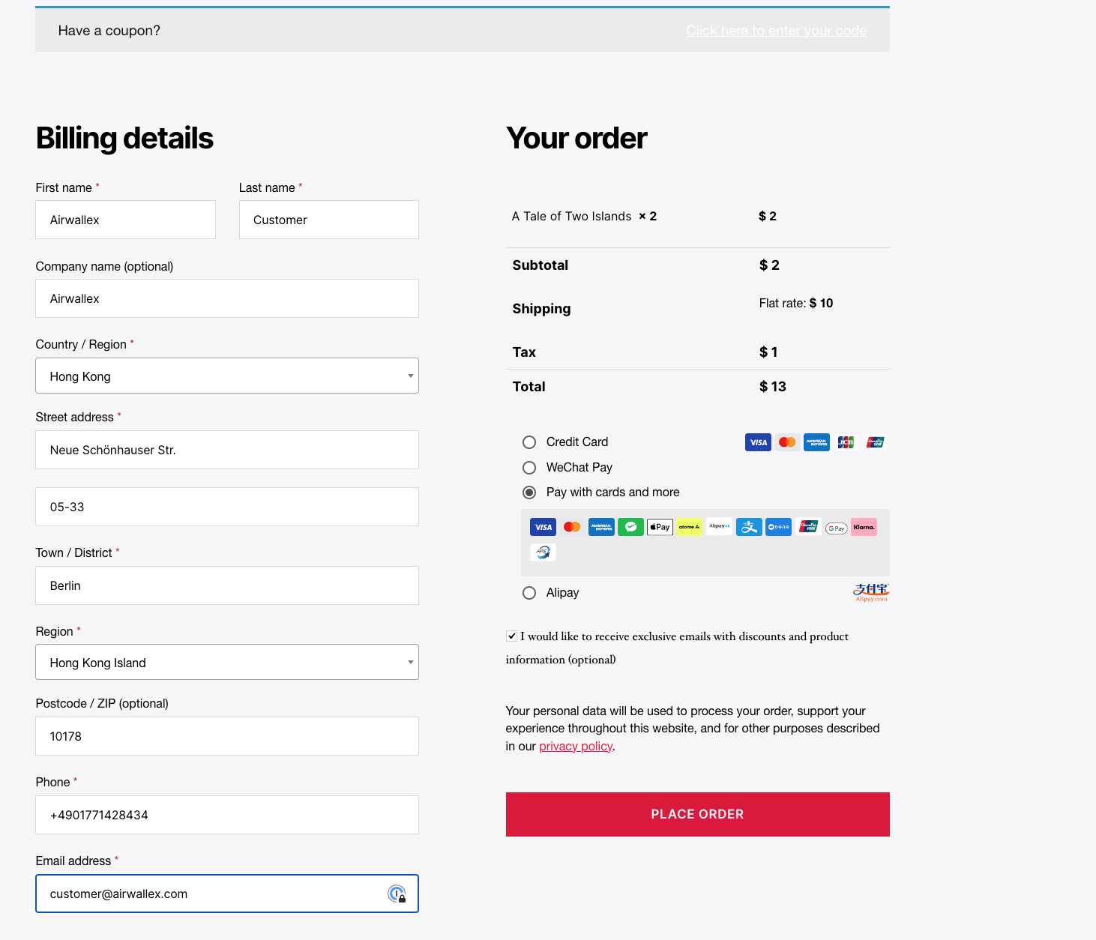Select the Google Pay icon
The width and height of the screenshot is (1096, 940).
836,528
